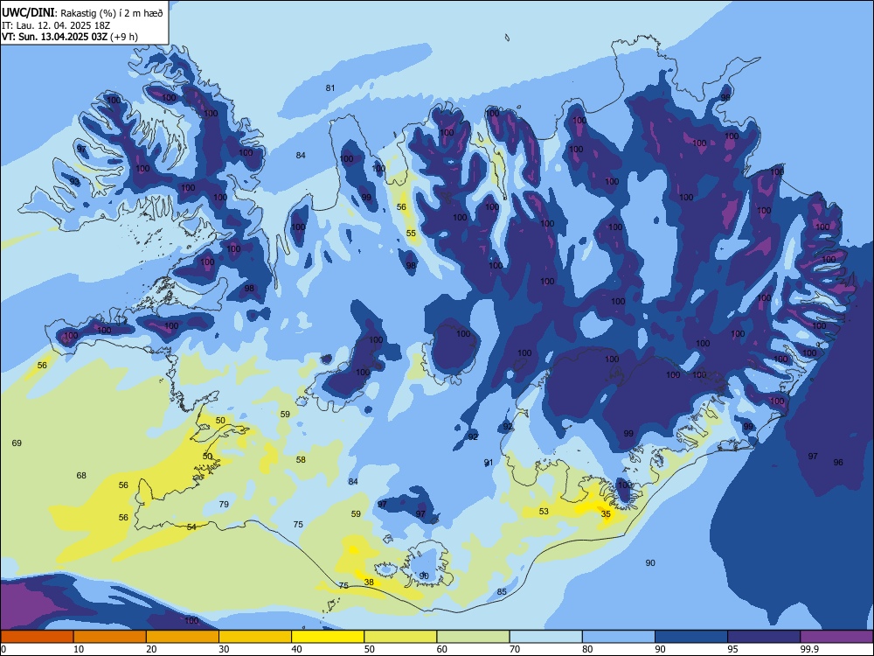
Task: Select the 90–95 blue legend swatch
Action: (691, 637)
